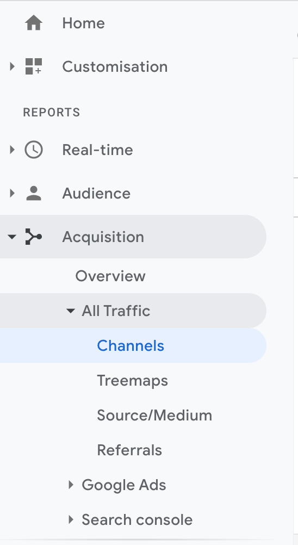This screenshot has height=545, width=298.
Task: Open the Channels report
Action: click(x=131, y=345)
